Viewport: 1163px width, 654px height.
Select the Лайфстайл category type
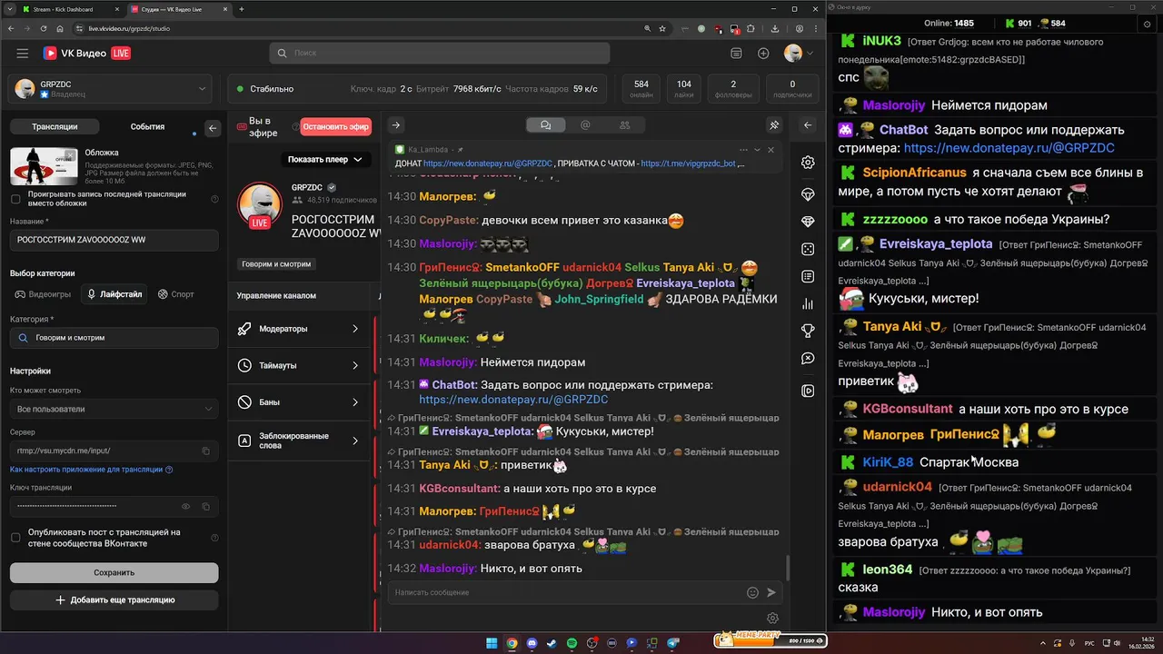tap(114, 294)
